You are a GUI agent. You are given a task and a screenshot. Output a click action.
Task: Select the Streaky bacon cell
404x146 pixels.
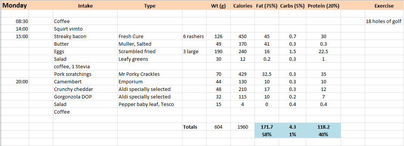85,36
